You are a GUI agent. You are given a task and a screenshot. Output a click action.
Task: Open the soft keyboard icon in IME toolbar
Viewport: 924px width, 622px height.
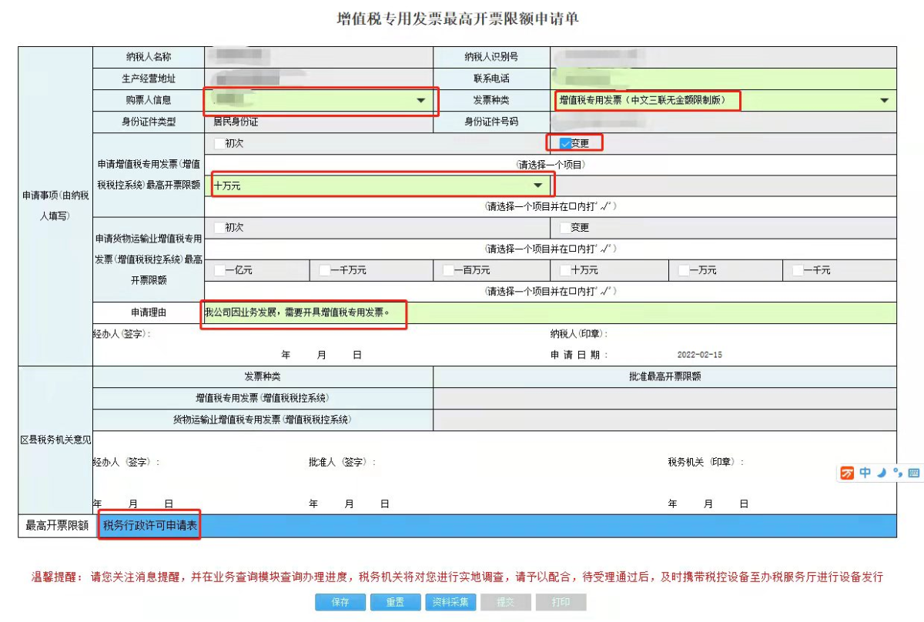point(914,473)
